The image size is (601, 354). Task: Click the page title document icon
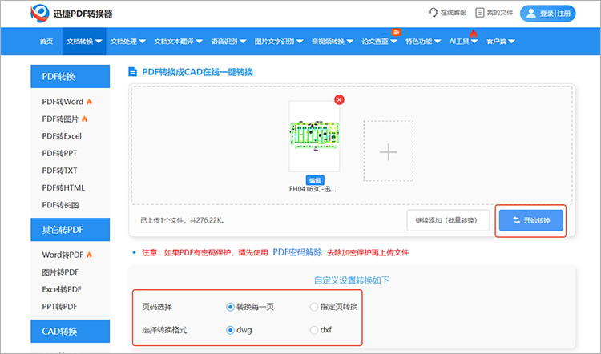tap(132, 71)
